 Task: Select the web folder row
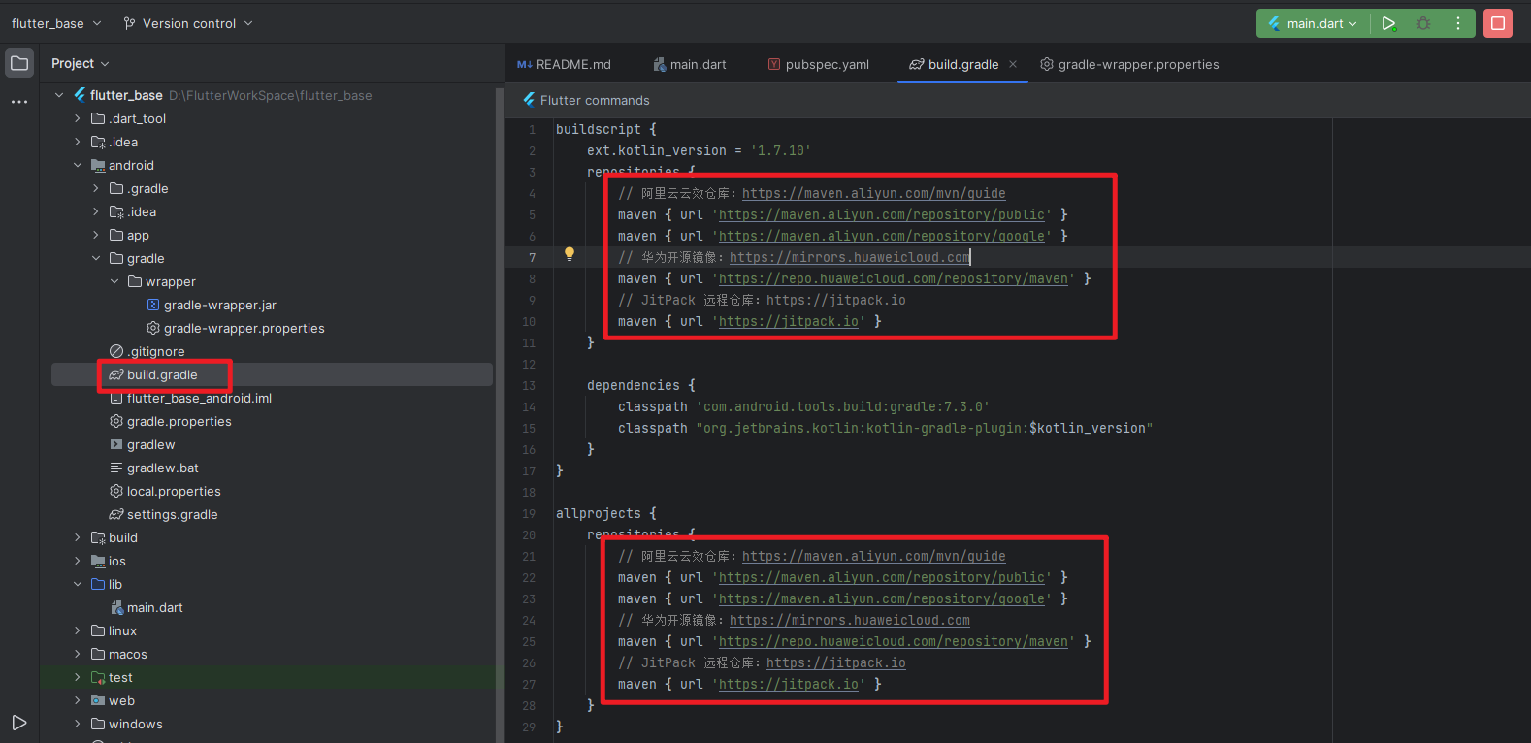[x=272, y=700]
